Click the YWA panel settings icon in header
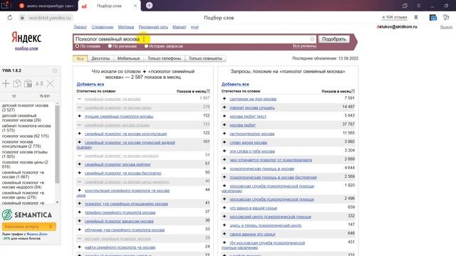The height and width of the screenshot is (256, 456). point(55,70)
